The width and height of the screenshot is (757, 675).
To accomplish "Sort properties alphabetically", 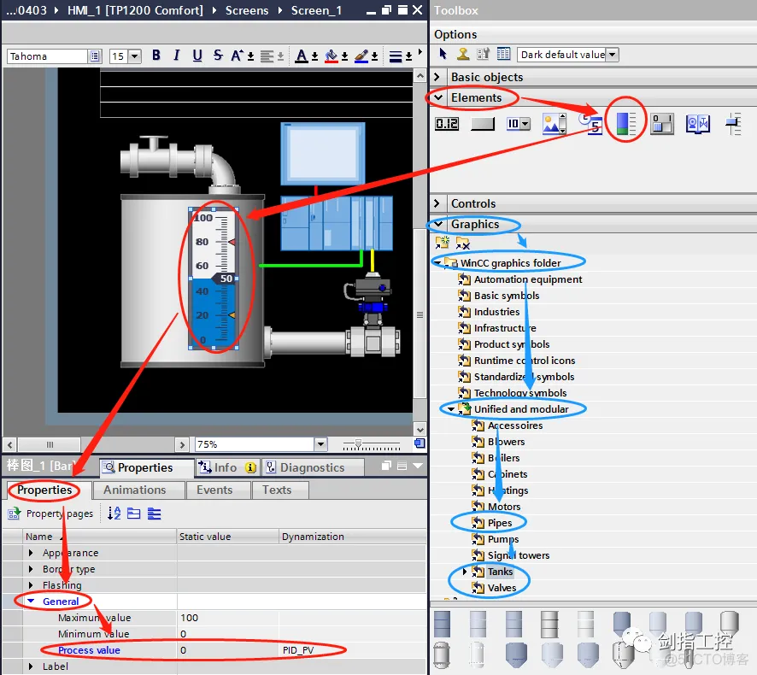I will click(114, 514).
